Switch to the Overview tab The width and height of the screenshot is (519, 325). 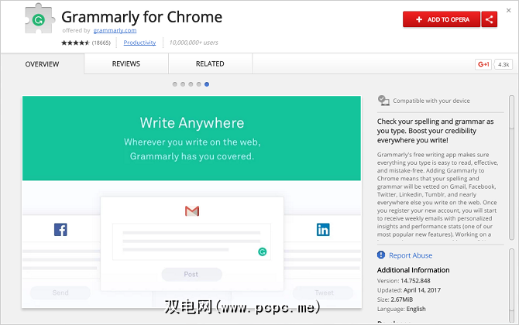click(x=42, y=63)
